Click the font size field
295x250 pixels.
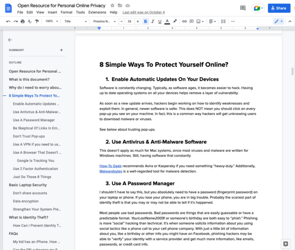pos(130,22)
